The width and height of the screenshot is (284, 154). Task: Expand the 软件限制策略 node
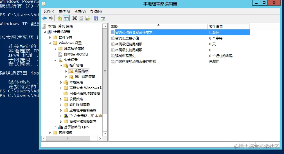click(61, 105)
